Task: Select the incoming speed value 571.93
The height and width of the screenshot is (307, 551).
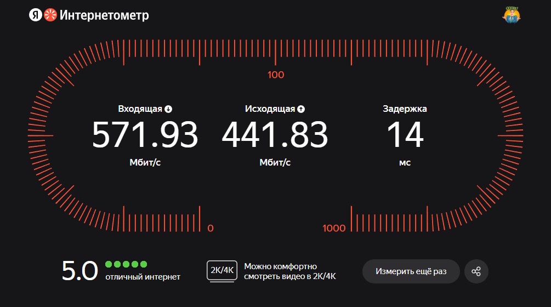Action: [145, 135]
